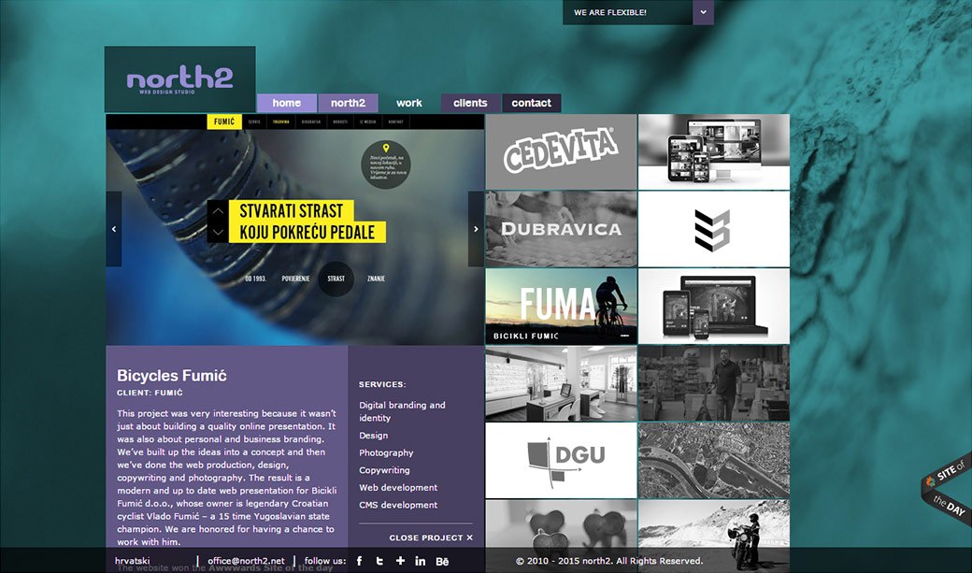This screenshot has width=972, height=573.
Task: Open the LinkedIn icon in the footer
Action: pyautogui.click(x=421, y=561)
